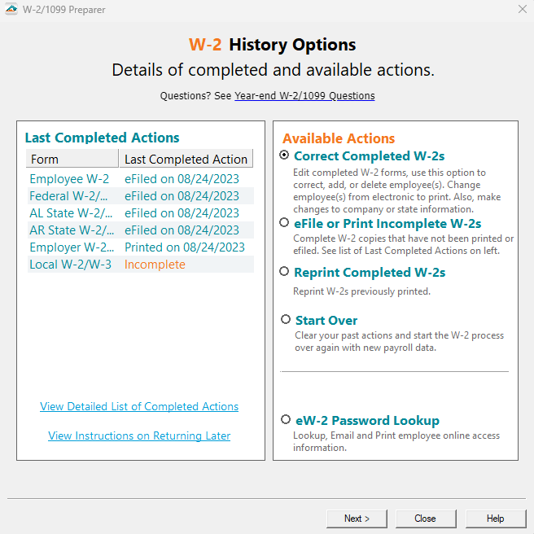534x534 pixels.
Task: Open the Help button
Action: click(x=495, y=519)
